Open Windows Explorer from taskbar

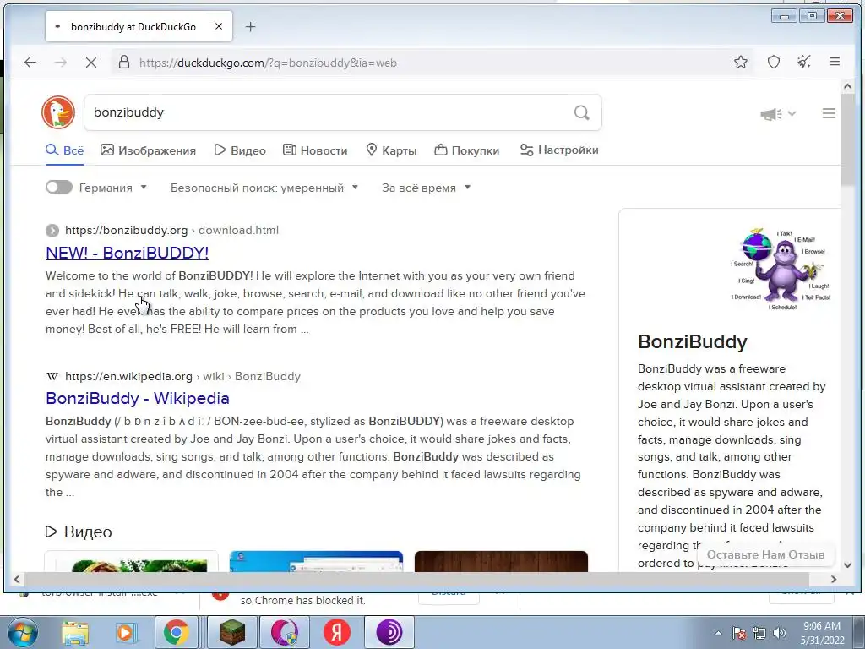[75, 632]
